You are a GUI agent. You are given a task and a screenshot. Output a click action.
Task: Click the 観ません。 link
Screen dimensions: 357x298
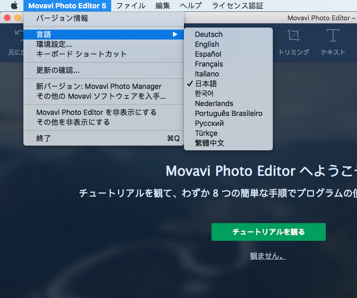(268, 256)
